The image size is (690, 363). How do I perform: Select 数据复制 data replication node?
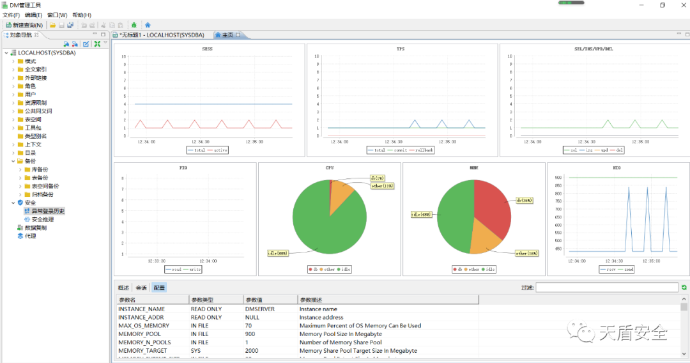(x=35, y=228)
